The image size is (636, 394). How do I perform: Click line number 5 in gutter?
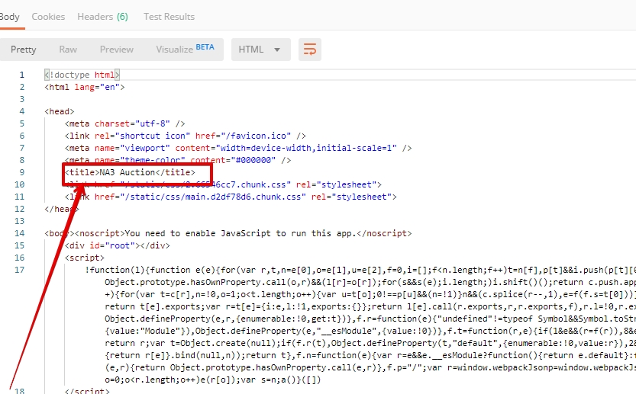tap(22, 123)
